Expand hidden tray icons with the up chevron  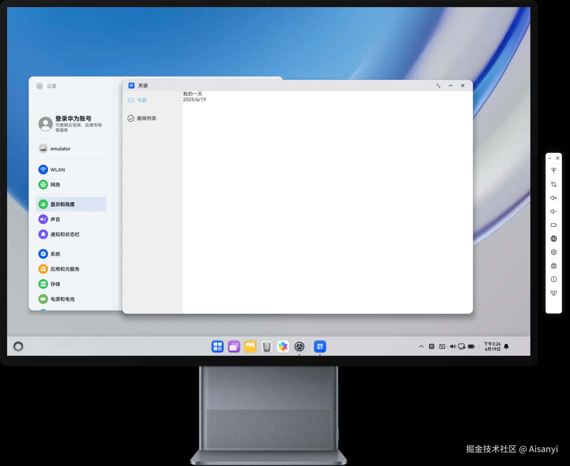(421, 346)
